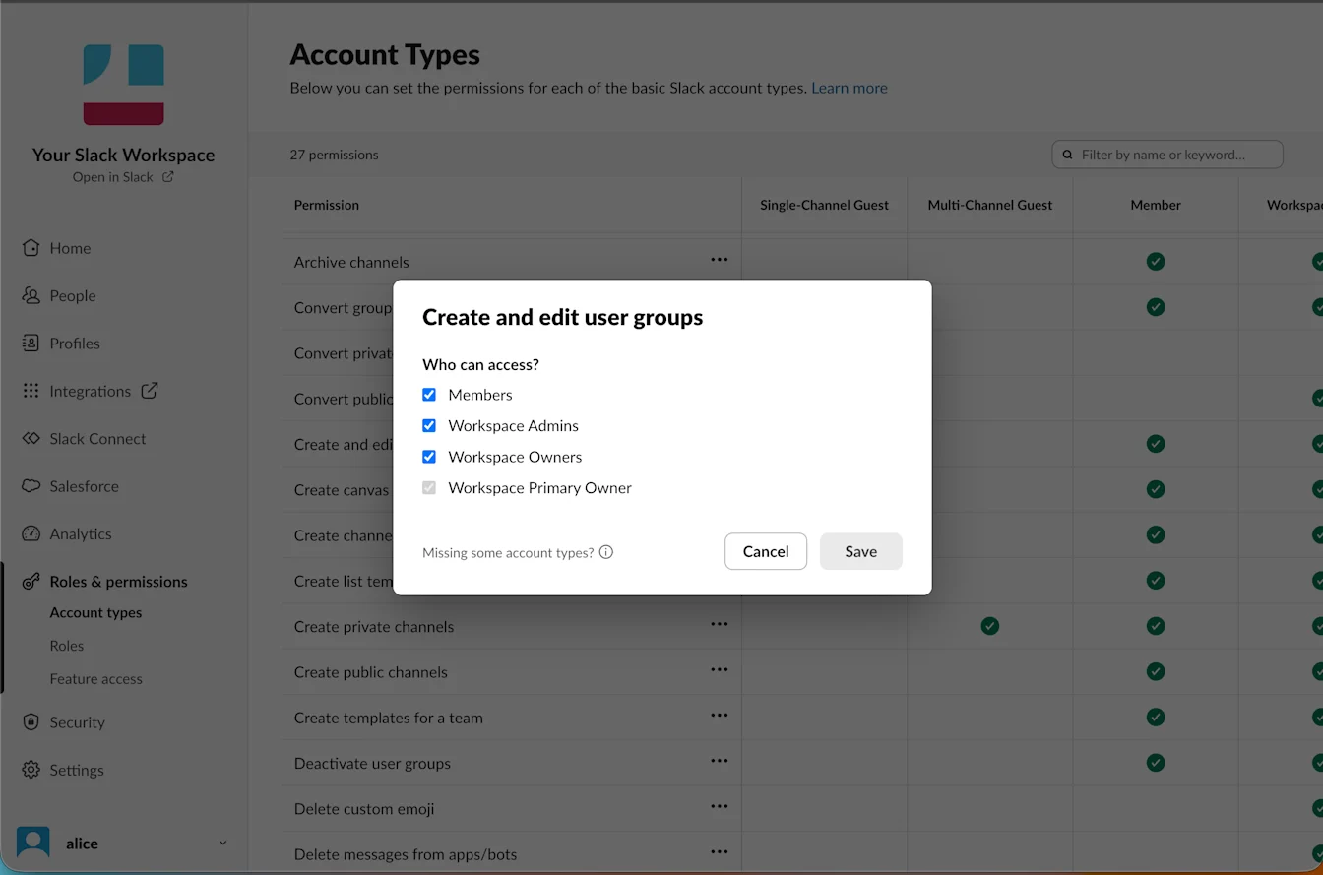Click the Single-Channel Guest column header
1323x875 pixels.
(x=824, y=205)
